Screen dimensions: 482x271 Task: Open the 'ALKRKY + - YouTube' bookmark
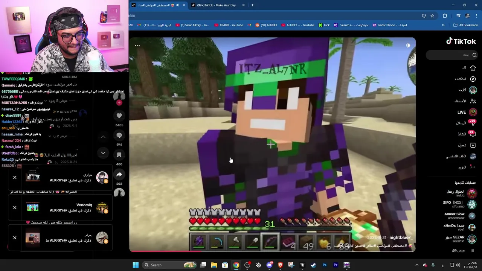297,25
